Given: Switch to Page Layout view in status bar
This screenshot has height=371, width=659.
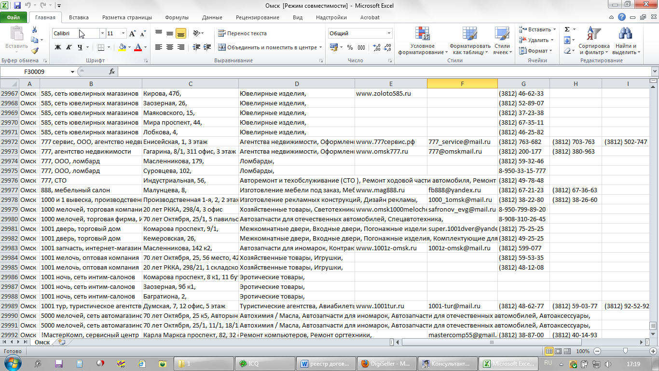Looking at the screenshot, I should tap(558, 351).
